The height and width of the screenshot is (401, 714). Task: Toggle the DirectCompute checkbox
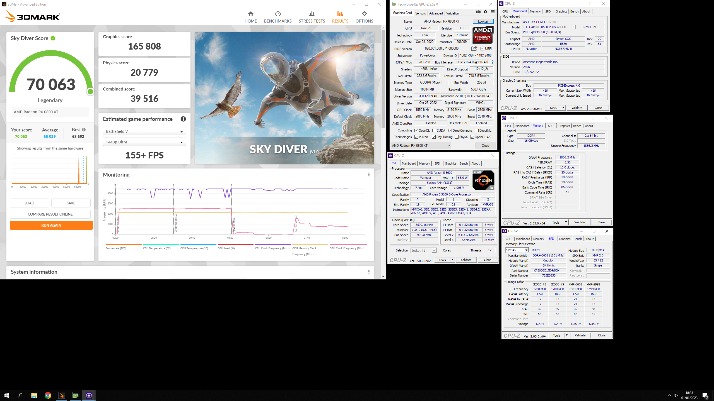point(450,131)
